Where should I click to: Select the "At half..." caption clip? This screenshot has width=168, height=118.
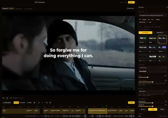point(46,111)
